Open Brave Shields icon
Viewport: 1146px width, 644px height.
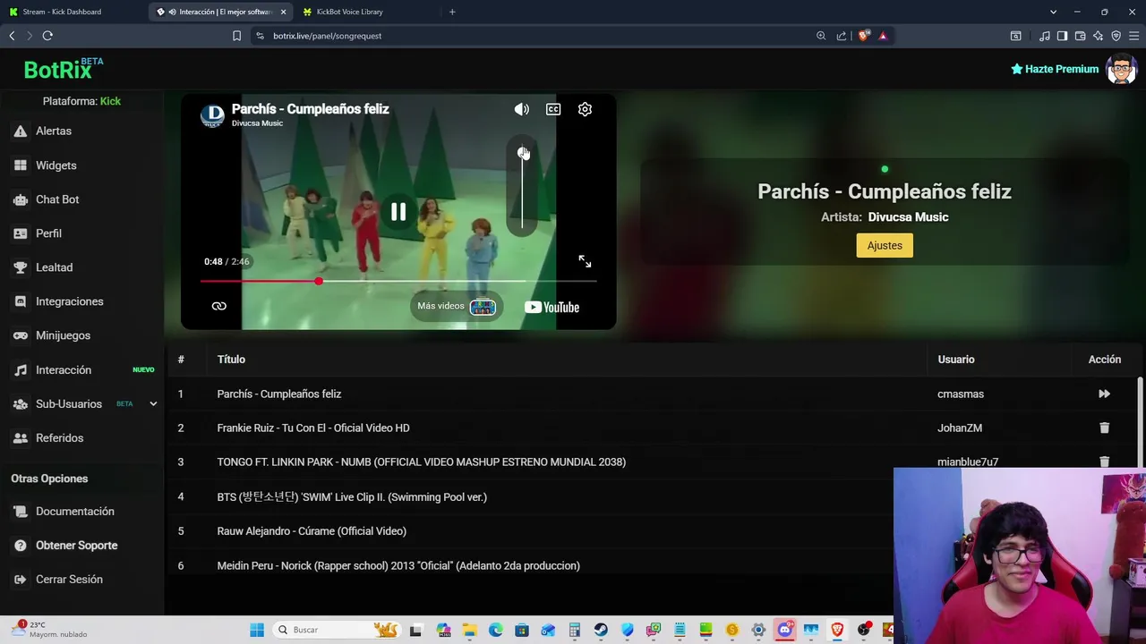(x=863, y=36)
